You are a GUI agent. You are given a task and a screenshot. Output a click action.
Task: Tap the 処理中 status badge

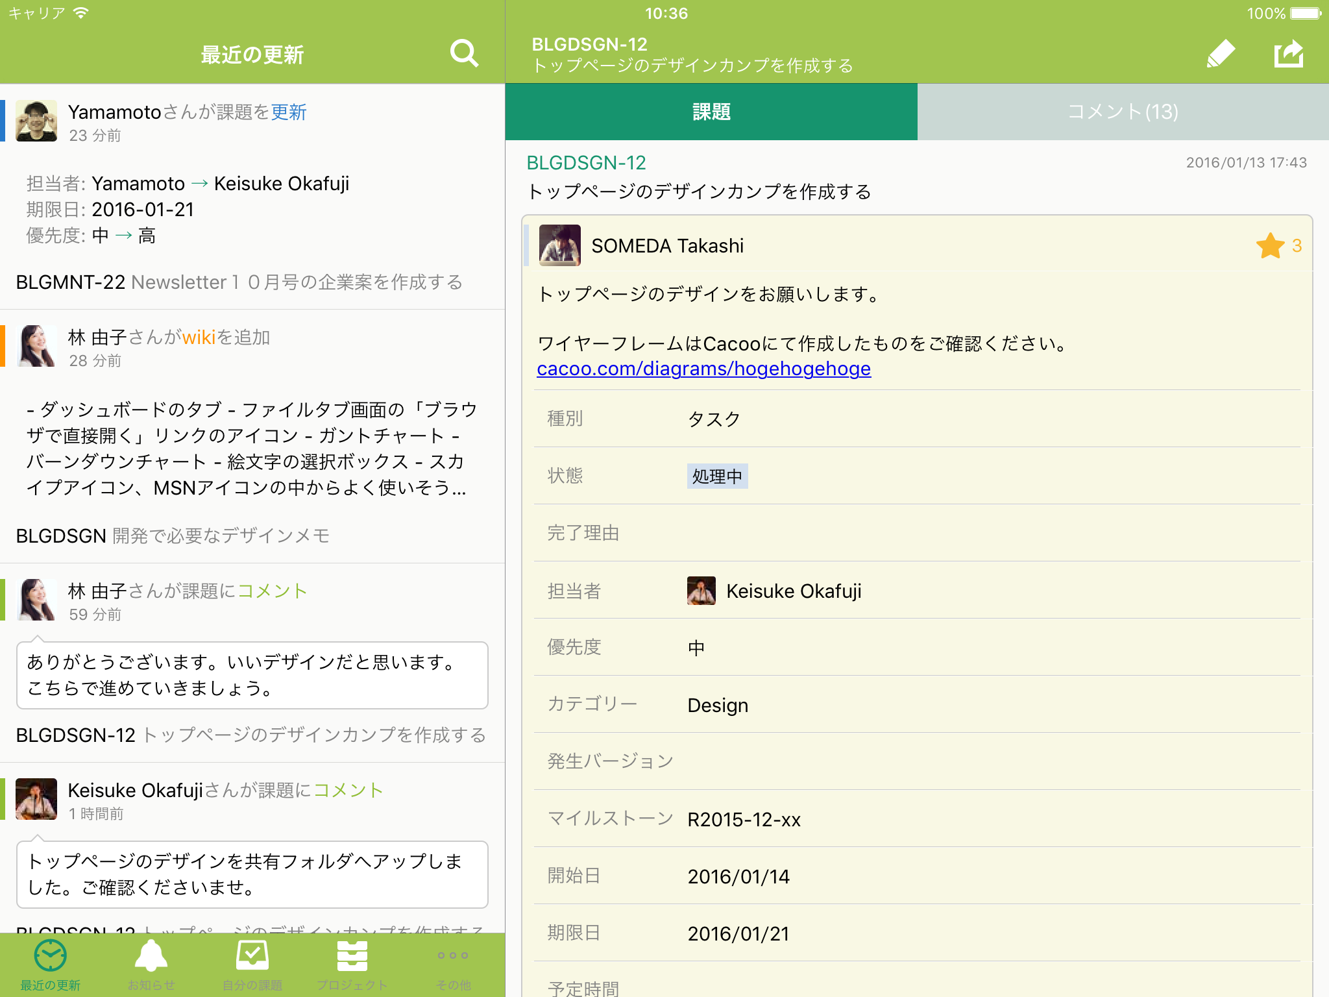[717, 476]
